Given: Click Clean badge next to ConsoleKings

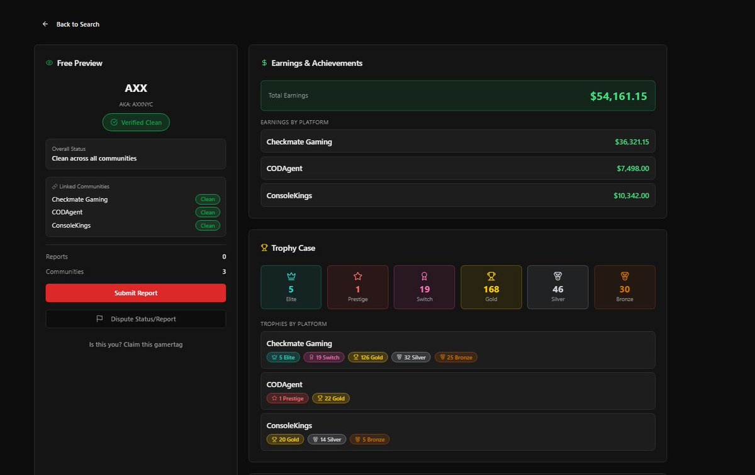Looking at the screenshot, I should [208, 225].
